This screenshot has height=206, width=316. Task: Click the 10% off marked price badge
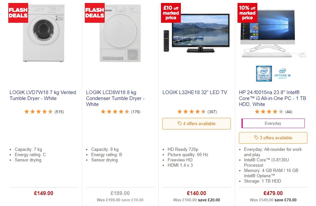(x=247, y=12)
